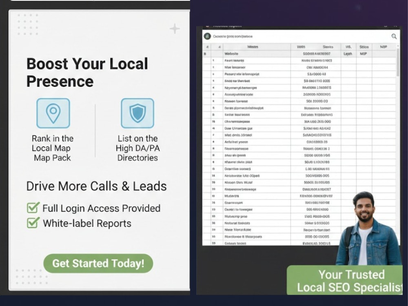Screen dimensions: 408x306
Task: Click the shield directories icon
Action: tap(137, 113)
